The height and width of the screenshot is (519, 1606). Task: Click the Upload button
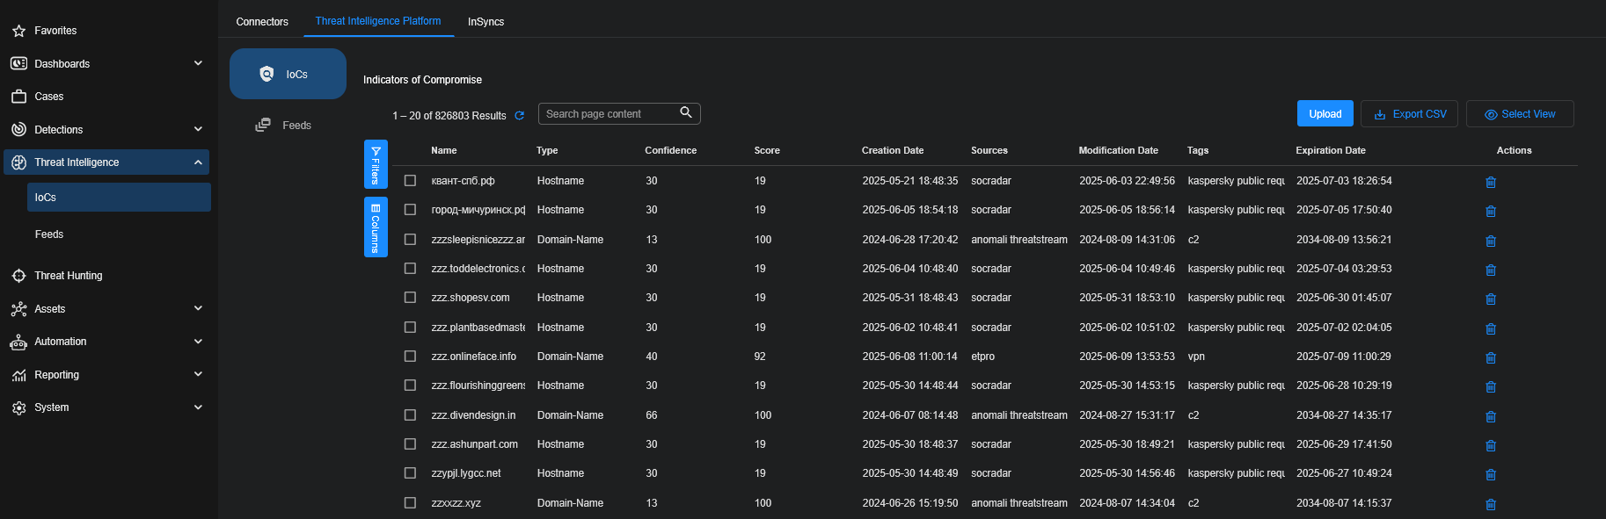[x=1325, y=114]
